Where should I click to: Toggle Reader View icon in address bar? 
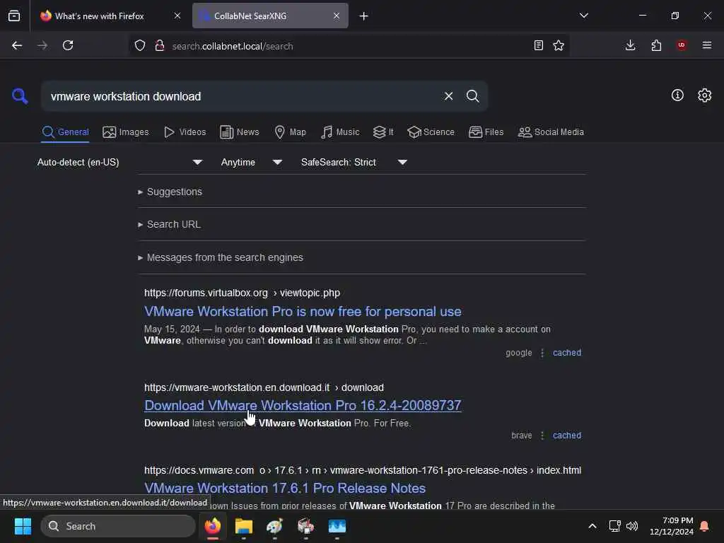(x=538, y=45)
